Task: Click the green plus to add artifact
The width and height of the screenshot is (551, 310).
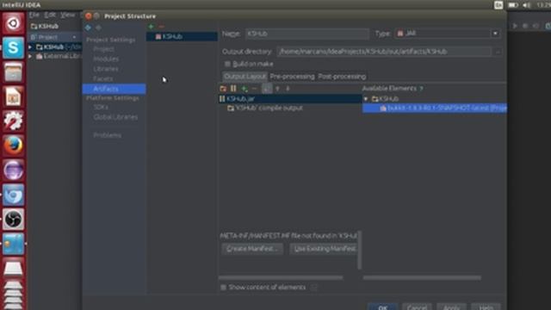Action: point(152,27)
